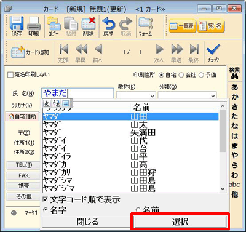246x232 pixels.
Task: Switch to the 一覧表 list view
Action: tap(182, 26)
